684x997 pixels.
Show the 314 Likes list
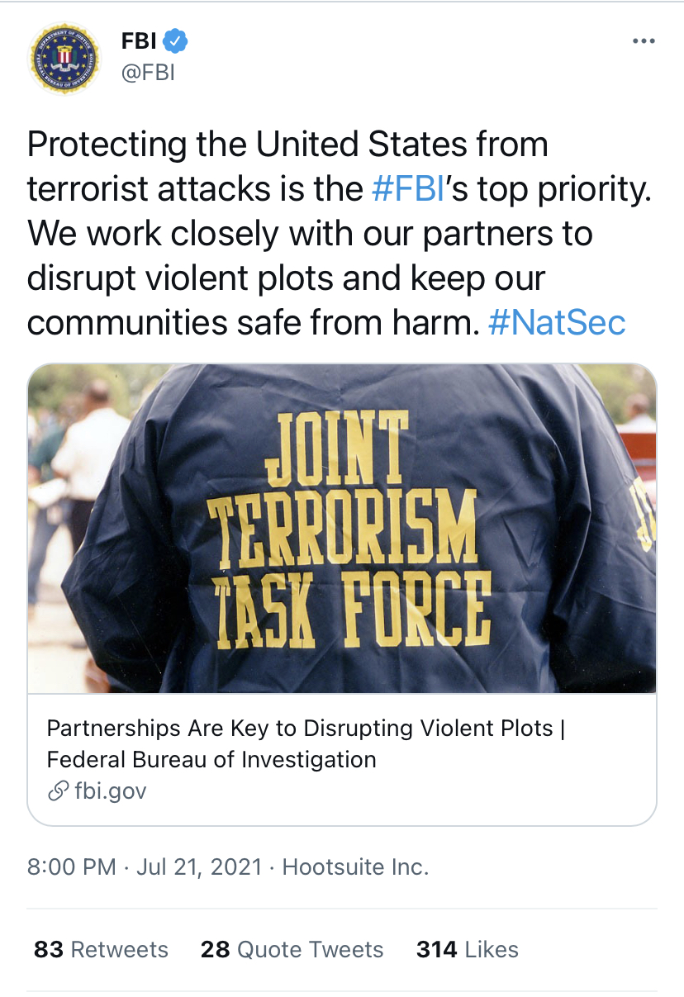[467, 950]
